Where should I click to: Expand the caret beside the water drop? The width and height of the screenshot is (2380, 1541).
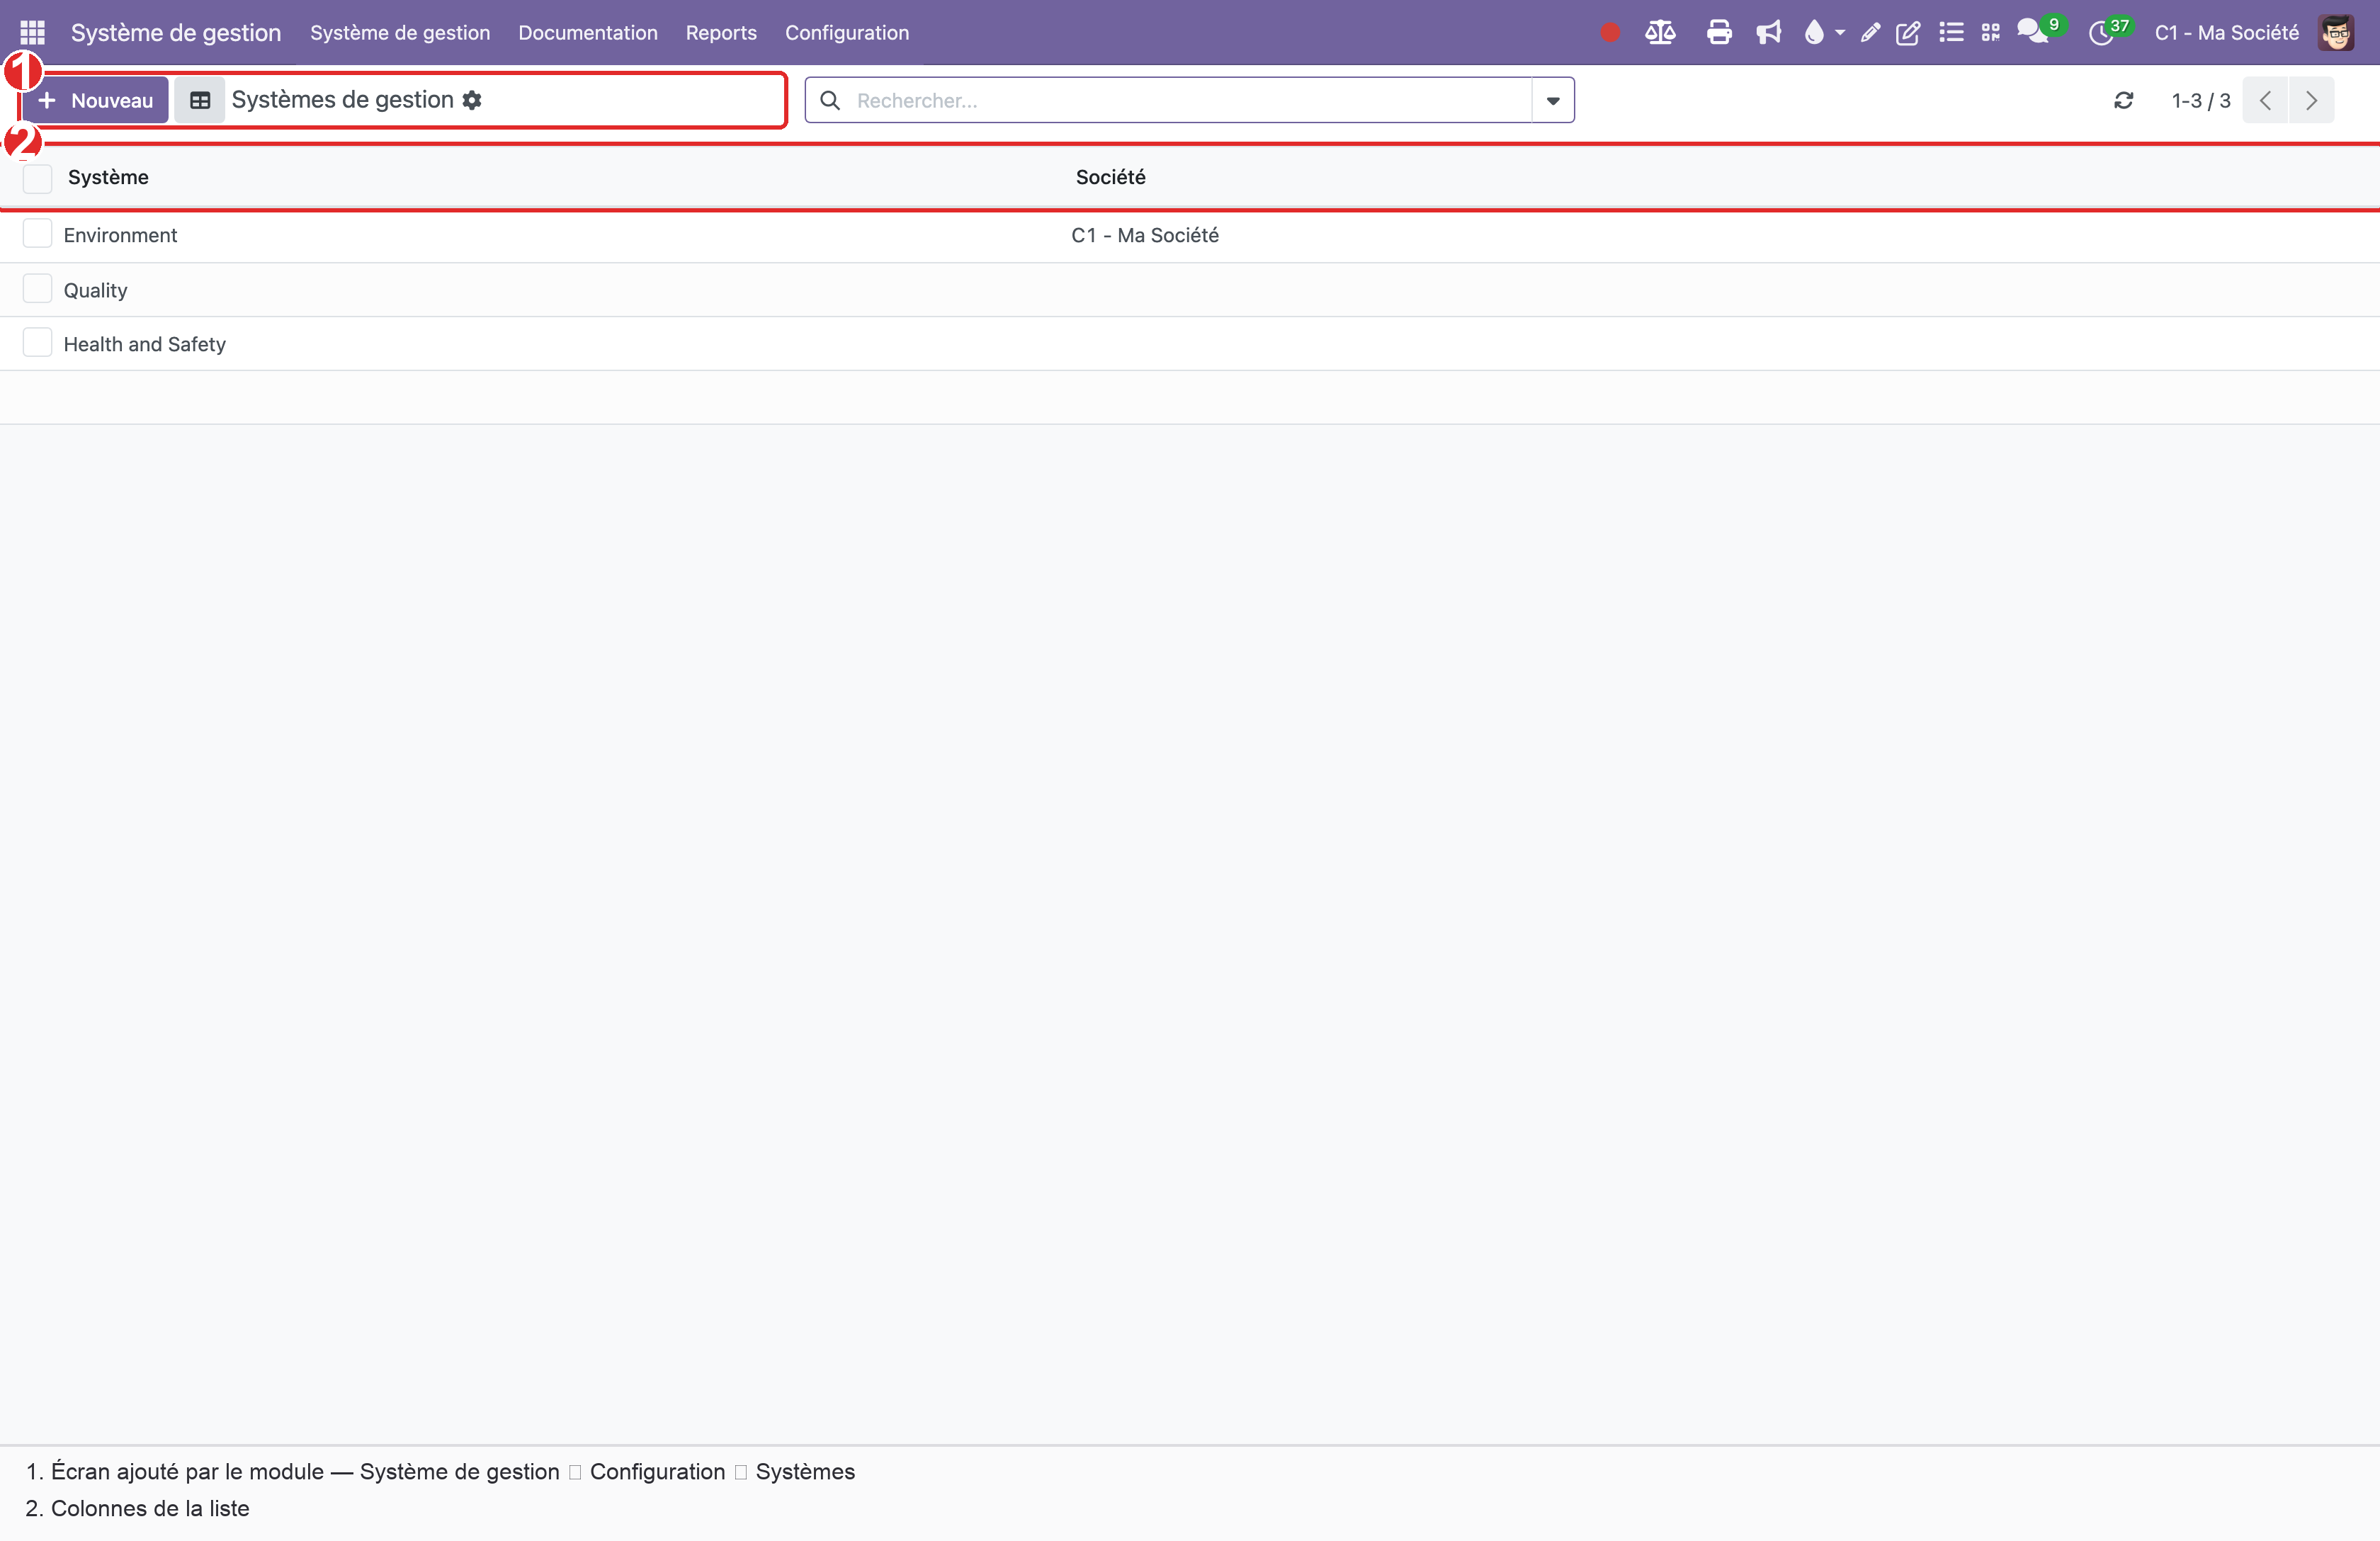[1839, 33]
